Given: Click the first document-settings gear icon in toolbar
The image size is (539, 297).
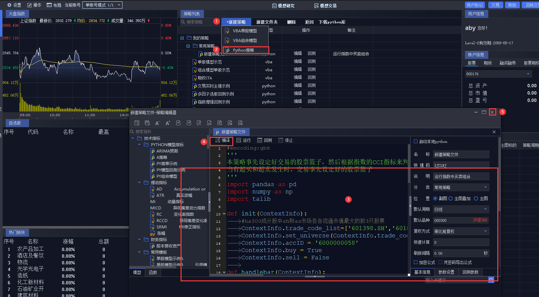Looking at the screenshot, I should [230, 123].
